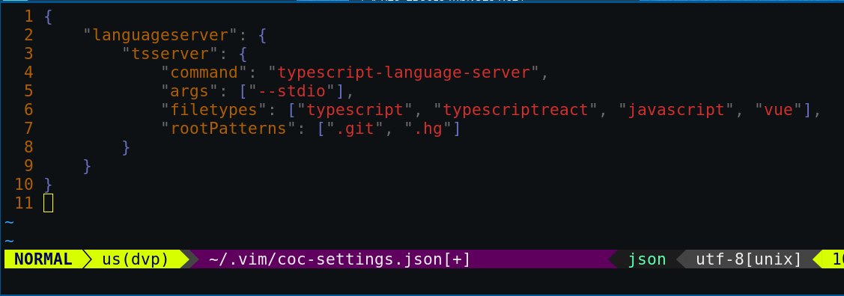
Task: Place cursor on empty line 11
Action: 49,203
